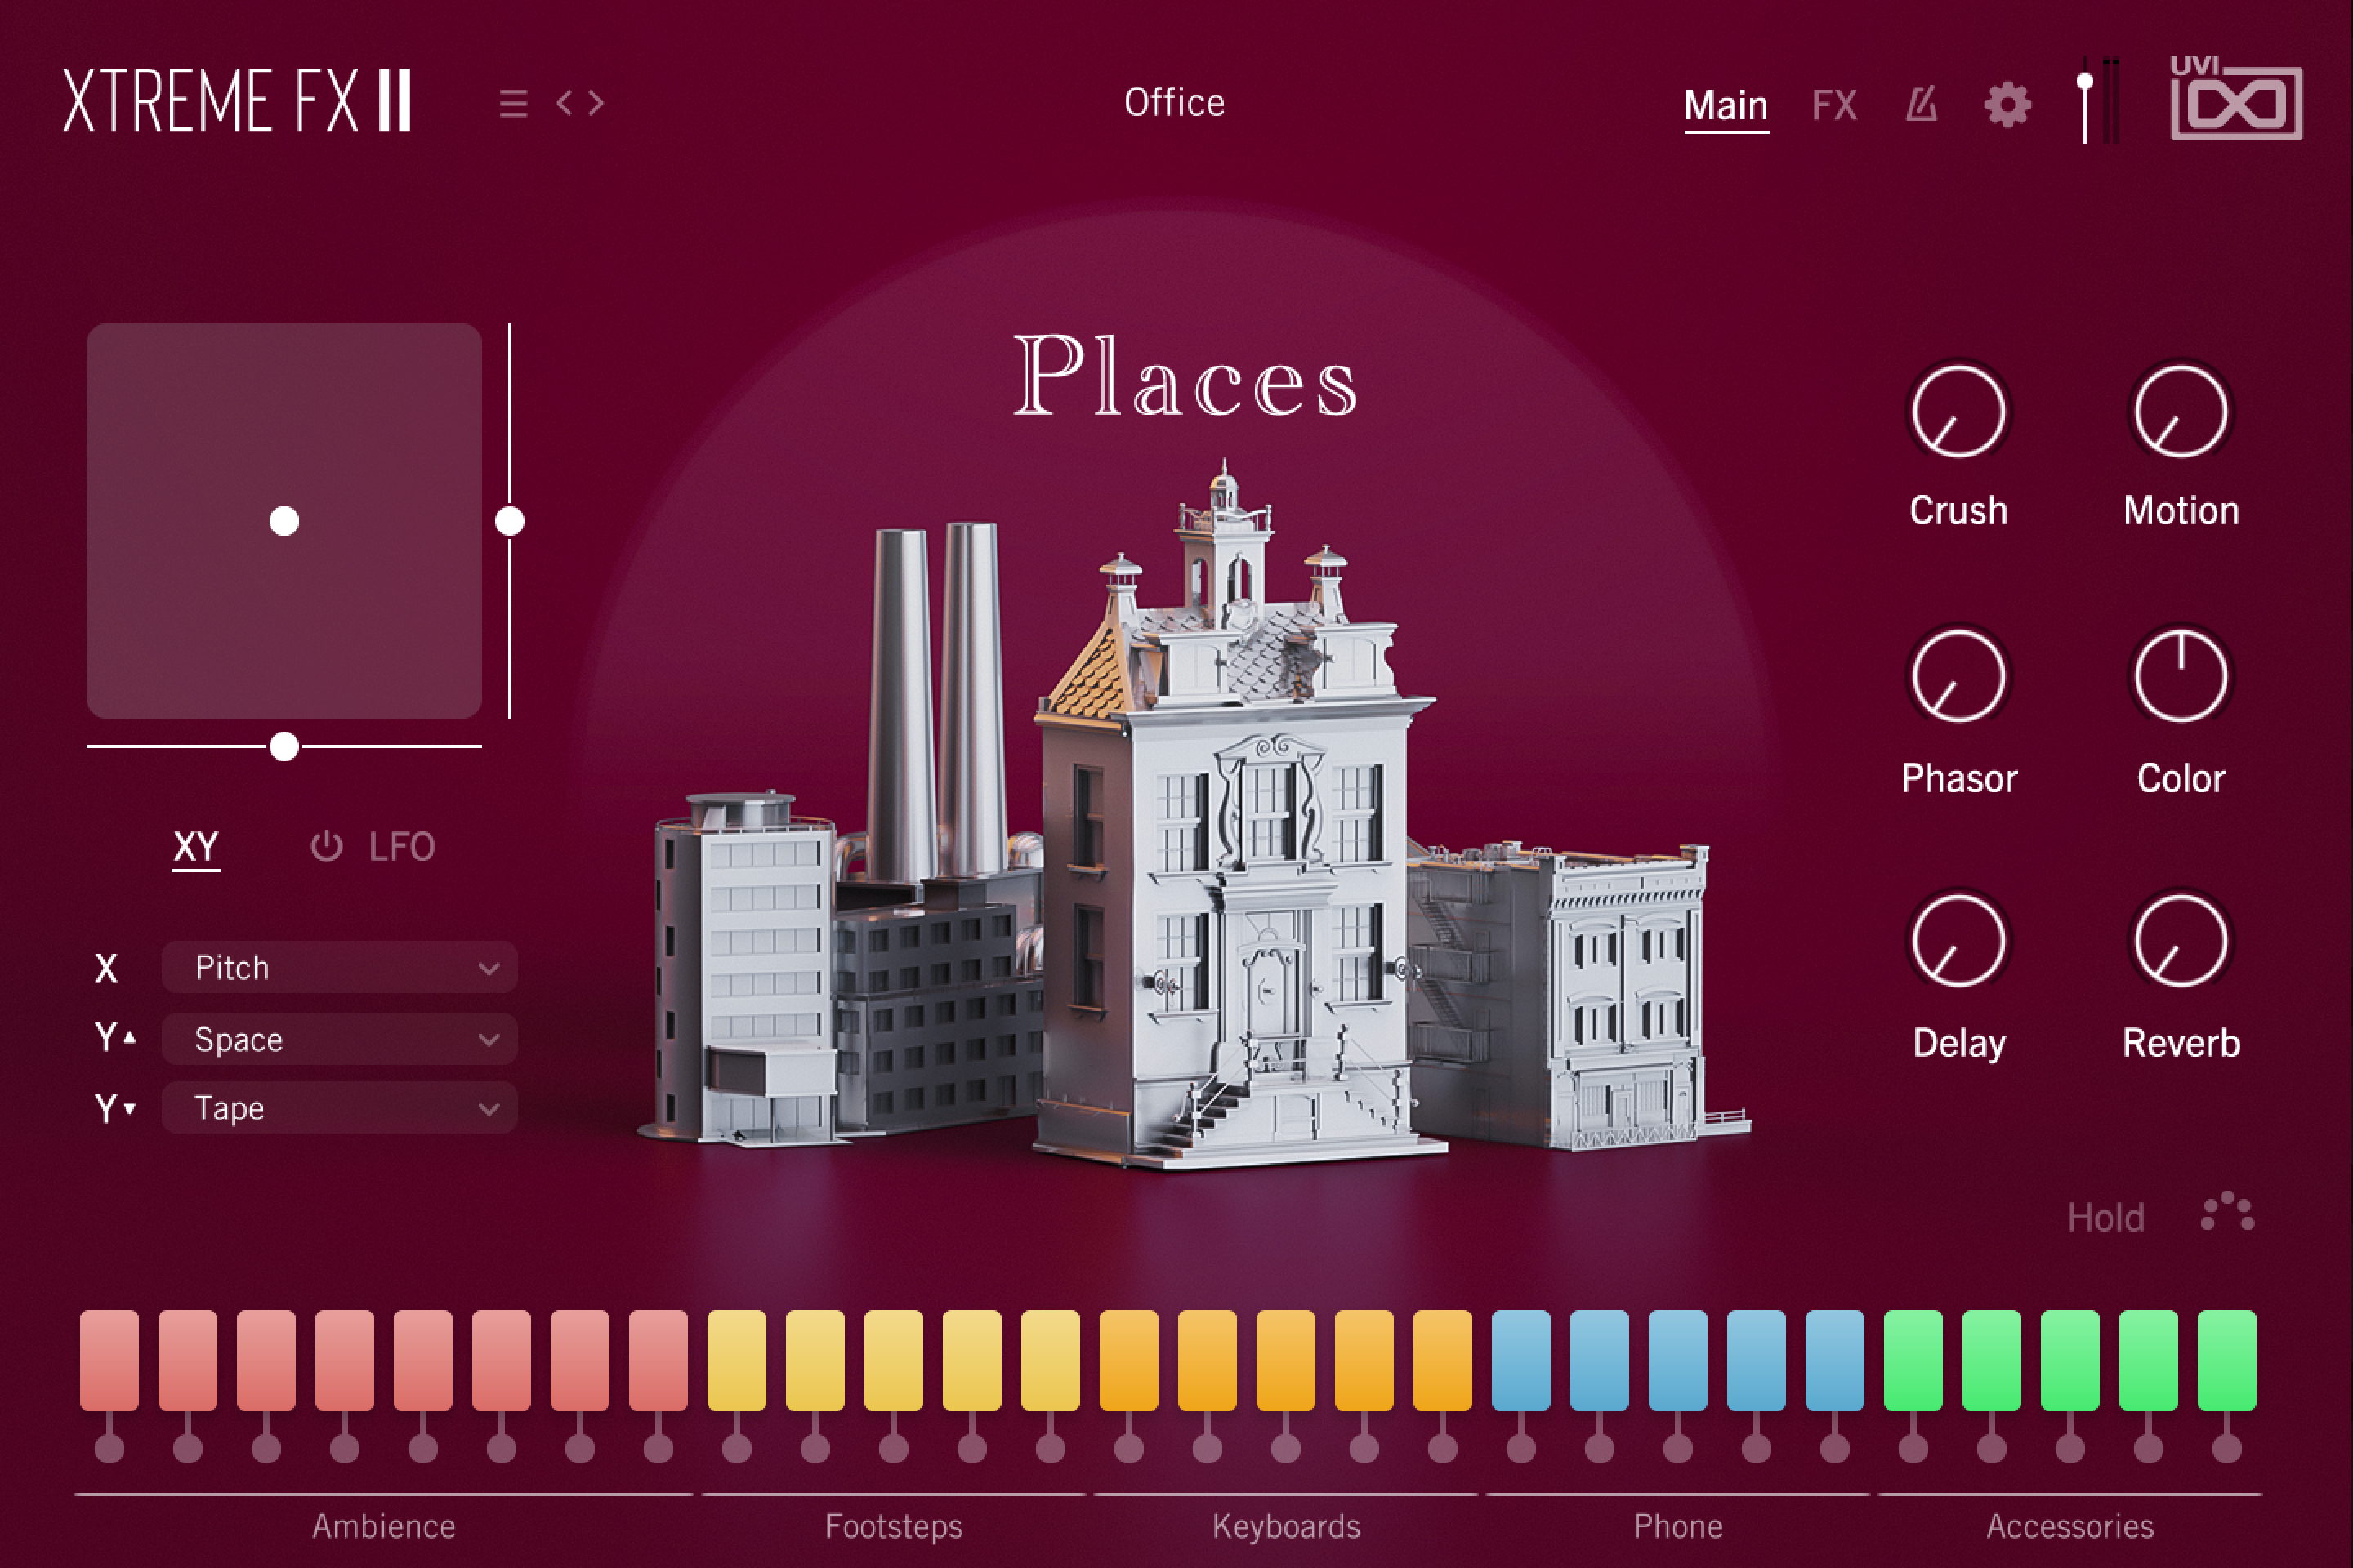Image resolution: width=2353 pixels, height=1568 pixels.
Task: Open the metronome tempo page
Action: tap(1921, 104)
